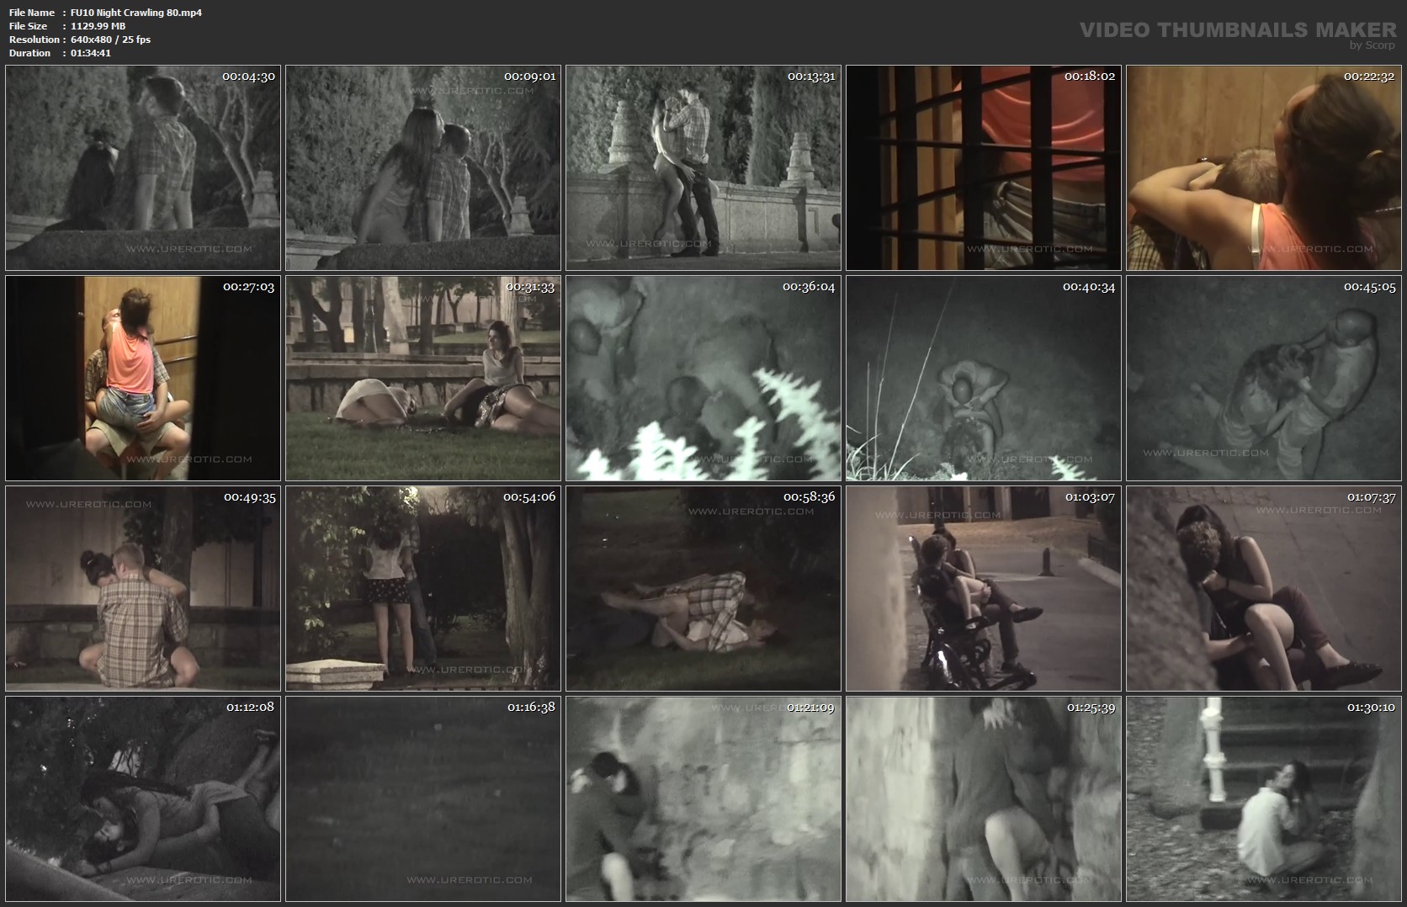Click the thumbnail marked 00:45:05
Screen dimensions: 1407x907
(1264, 379)
